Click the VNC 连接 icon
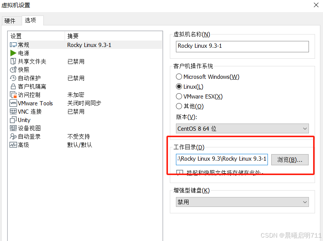Viewport: 323px width, 241px height. pos(13,111)
